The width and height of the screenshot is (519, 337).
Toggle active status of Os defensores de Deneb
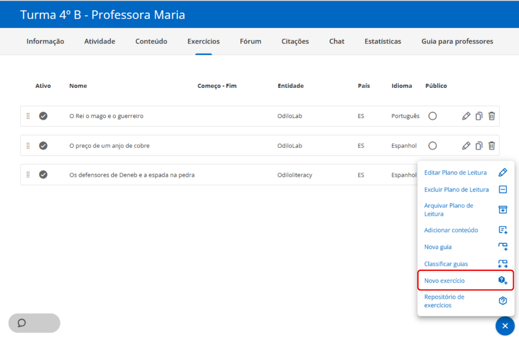pos(43,175)
